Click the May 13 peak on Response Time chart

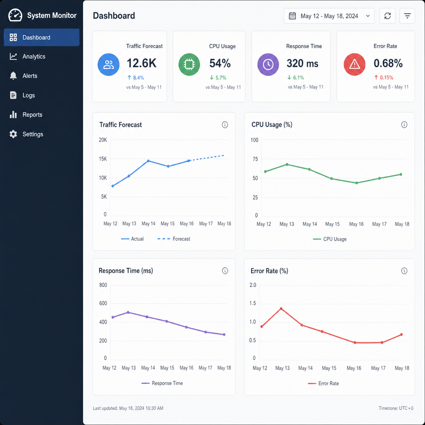[128, 313]
